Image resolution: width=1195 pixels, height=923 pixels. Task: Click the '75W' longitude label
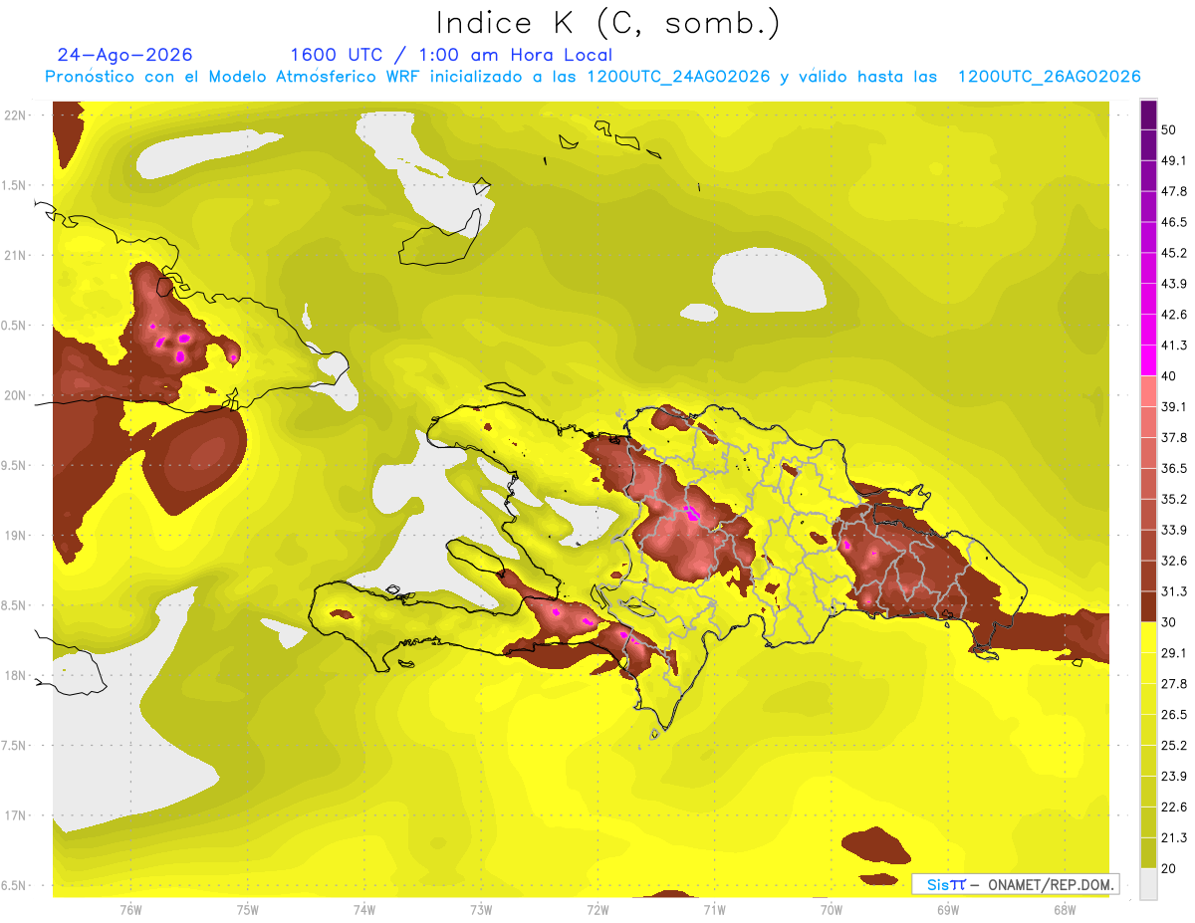pyautogui.click(x=248, y=910)
